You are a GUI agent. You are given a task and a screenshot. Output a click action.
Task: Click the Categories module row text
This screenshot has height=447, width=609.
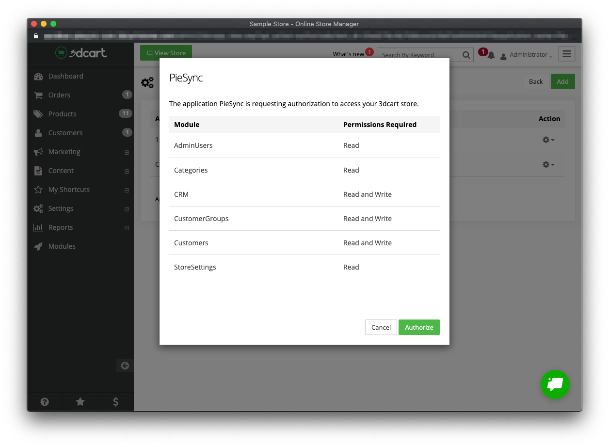click(191, 170)
